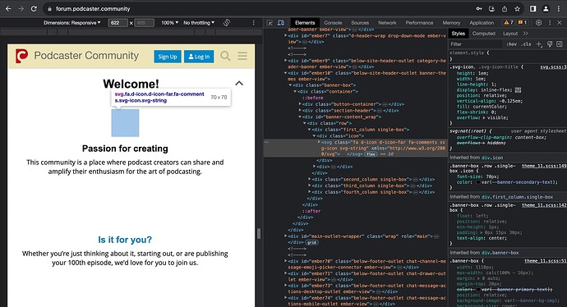Expand the third_column single-box div

pyautogui.click(x=310, y=186)
